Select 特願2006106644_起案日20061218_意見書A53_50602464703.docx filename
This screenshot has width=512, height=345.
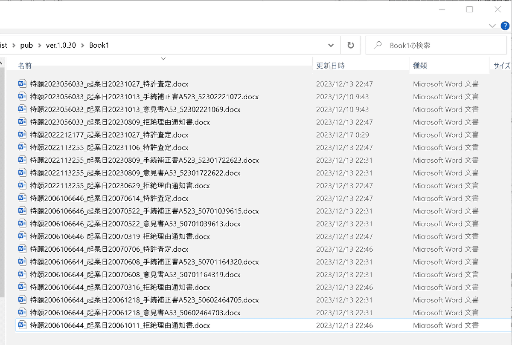[135, 313]
